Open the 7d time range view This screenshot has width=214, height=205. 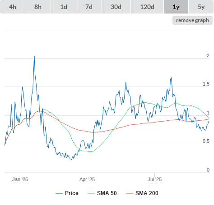pyautogui.click(x=89, y=7)
